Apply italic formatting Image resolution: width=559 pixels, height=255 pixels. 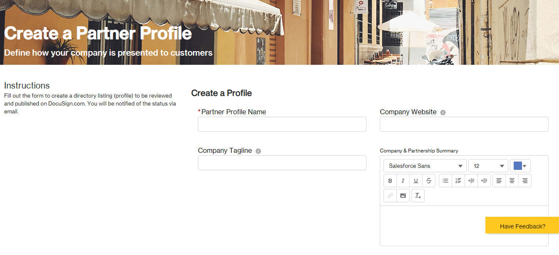[403, 180]
